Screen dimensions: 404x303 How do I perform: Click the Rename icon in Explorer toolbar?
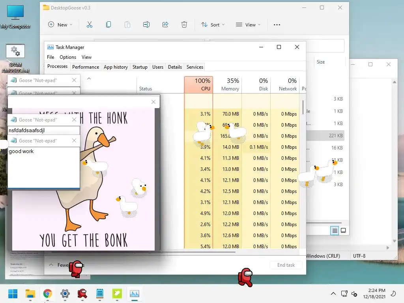[146, 25]
